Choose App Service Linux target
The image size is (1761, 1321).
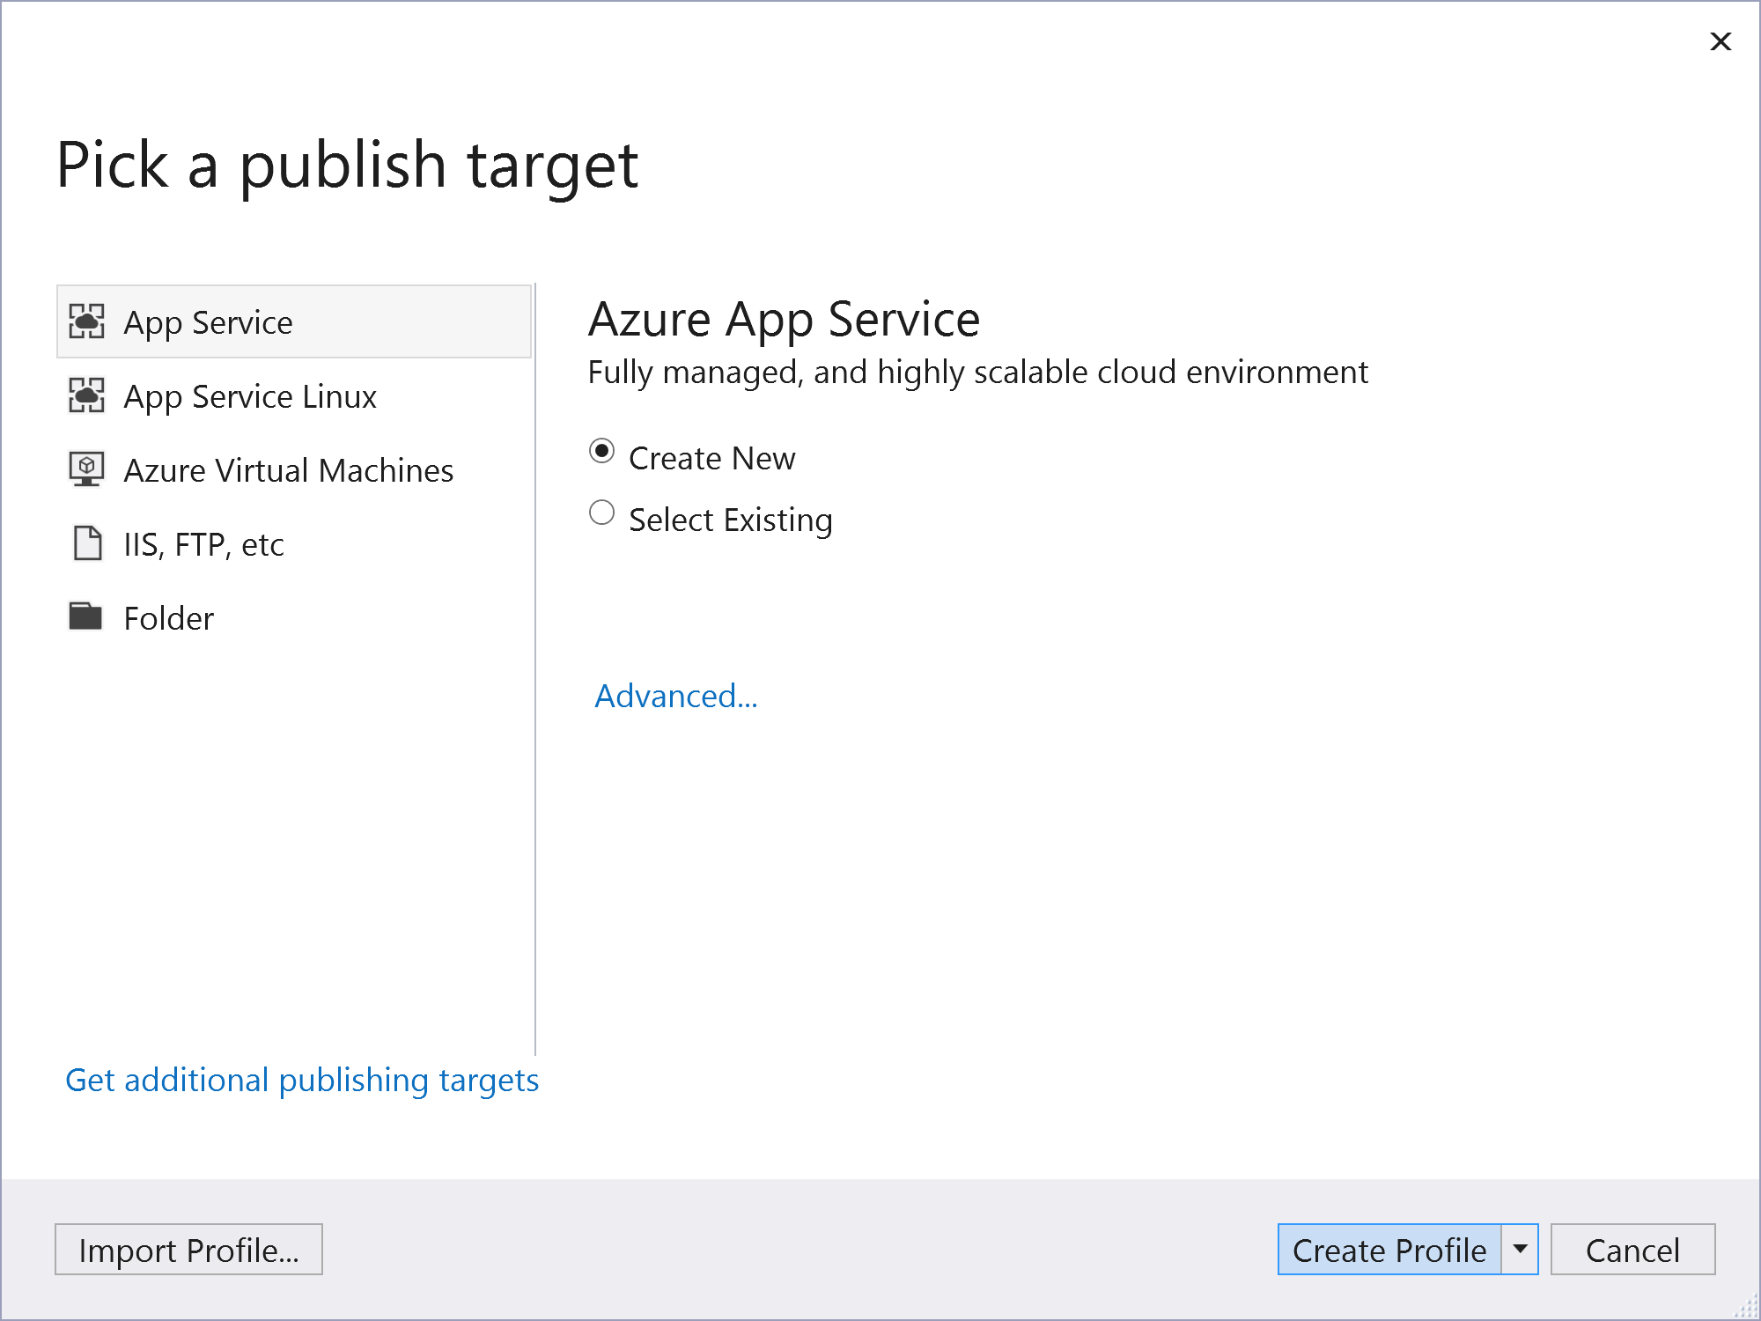click(x=294, y=395)
